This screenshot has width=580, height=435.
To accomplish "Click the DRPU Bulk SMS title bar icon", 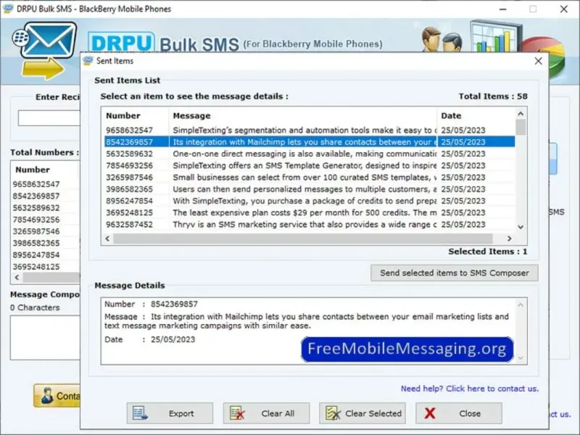I will point(8,9).
